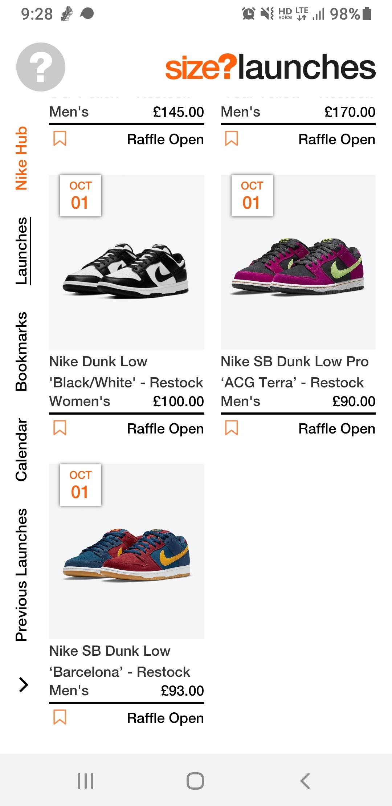Bookmark the £170.00 Men's shoe

pyautogui.click(x=231, y=138)
